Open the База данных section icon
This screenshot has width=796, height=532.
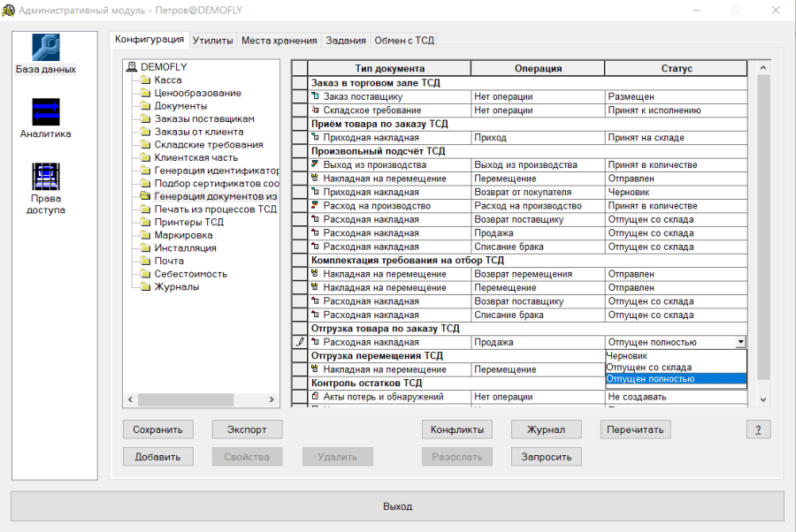tap(45, 48)
